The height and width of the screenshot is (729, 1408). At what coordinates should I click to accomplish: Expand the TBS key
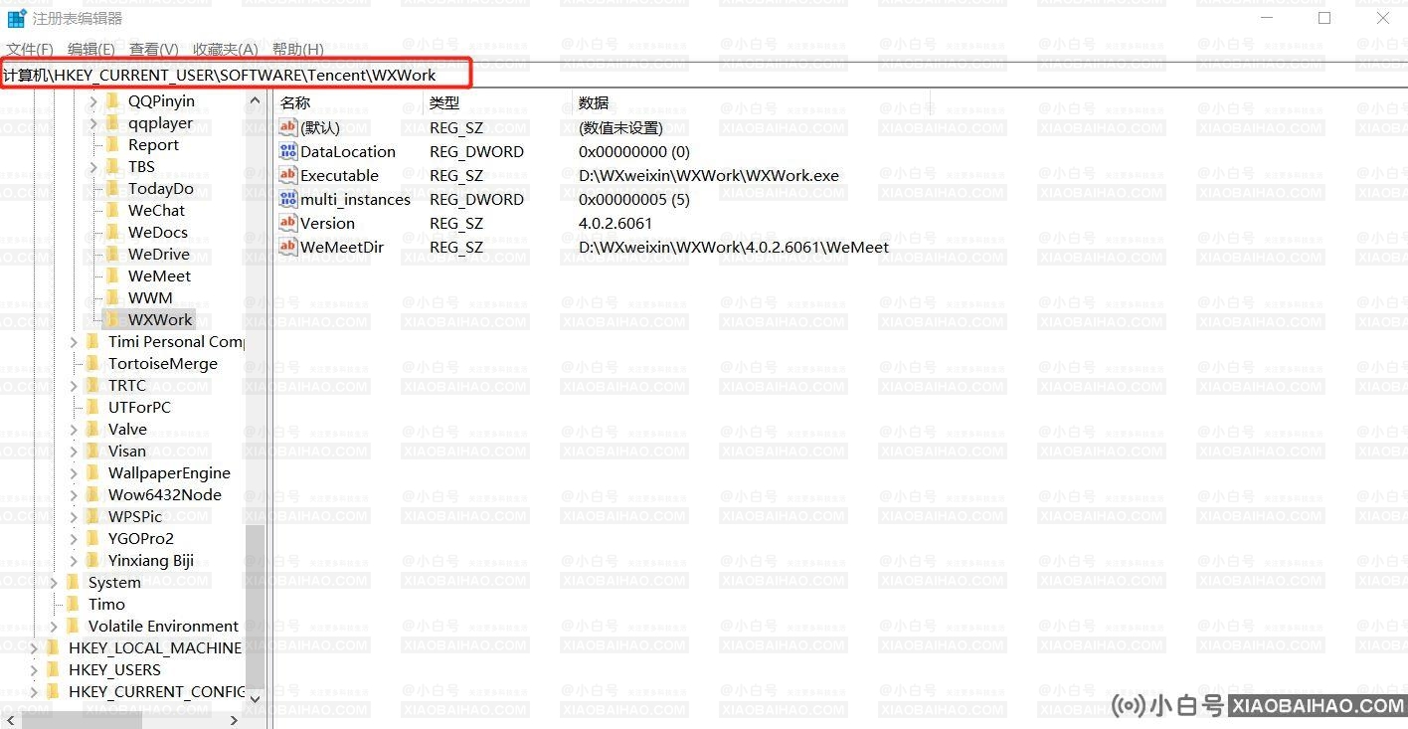click(x=94, y=166)
